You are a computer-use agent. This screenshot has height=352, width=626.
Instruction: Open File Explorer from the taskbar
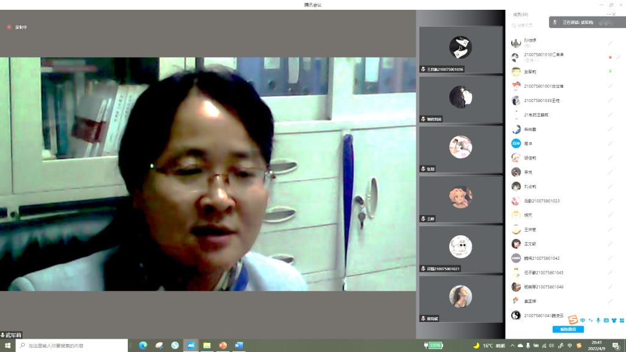(207, 345)
